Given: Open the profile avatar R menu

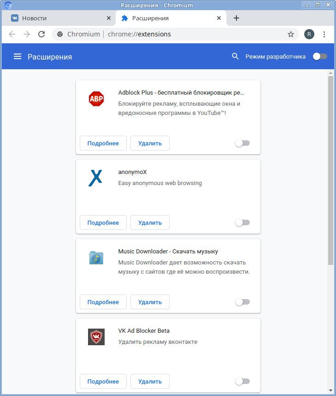Looking at the screenshot, I should point(309,34).
